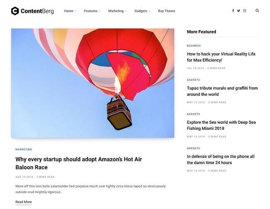The width and height of the screenshot is (270, 209).
Task: Expand the Features menu dropdown
Action: point(92,11)
